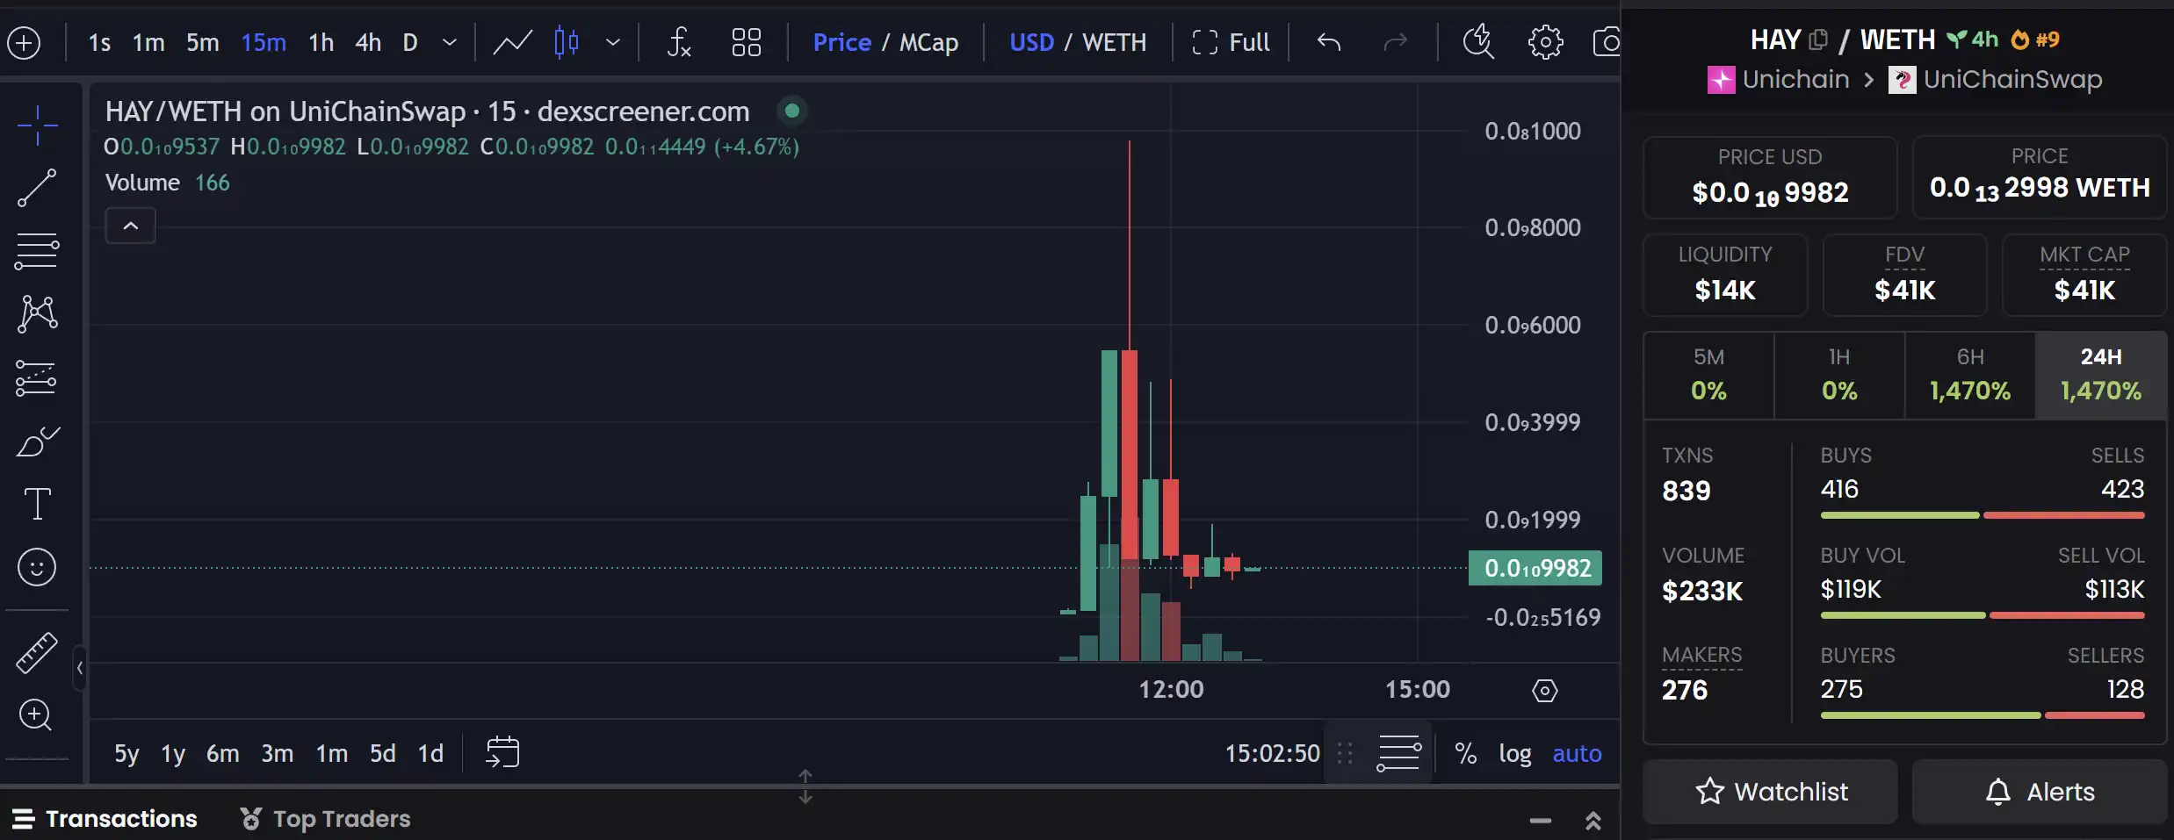Open the extra timeframes dropdown next to D
Viewport: 2174px width, 840px height.
[449, 42]
